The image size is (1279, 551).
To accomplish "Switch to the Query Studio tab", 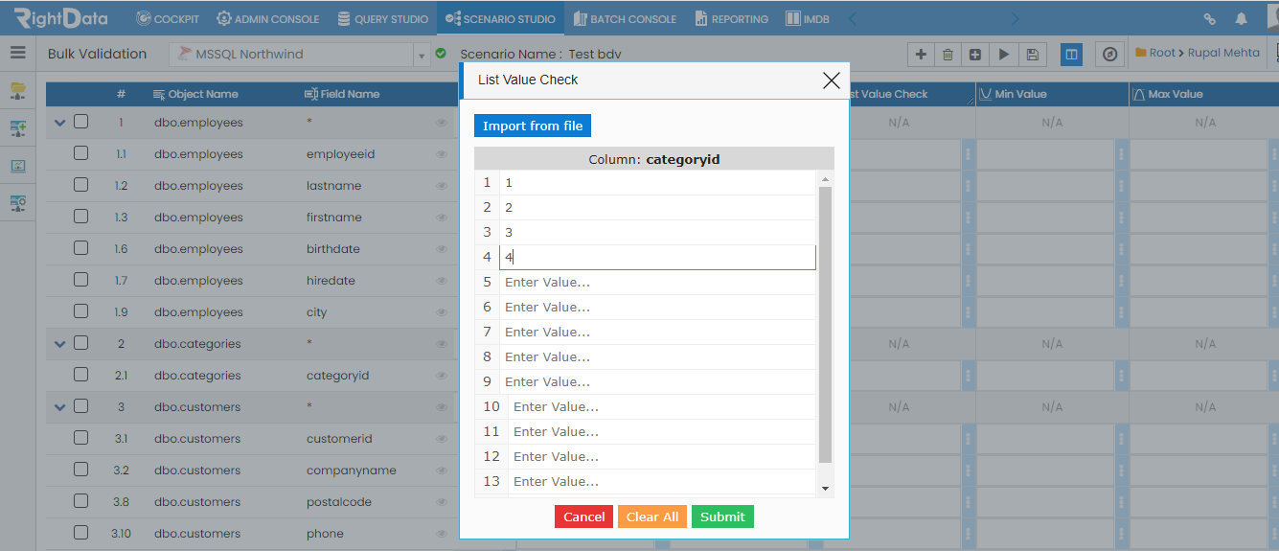I will point(383,18).
